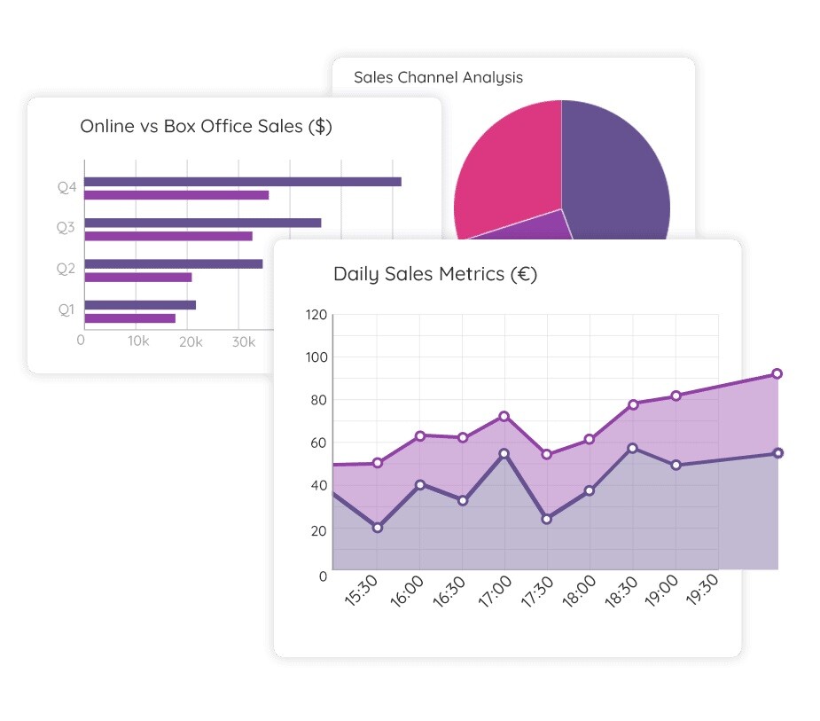Image resolution: width=820 pixels, height=721 pixels.
Task: Select the 17:00 time axis label
Action: click(x=495, y=592)
